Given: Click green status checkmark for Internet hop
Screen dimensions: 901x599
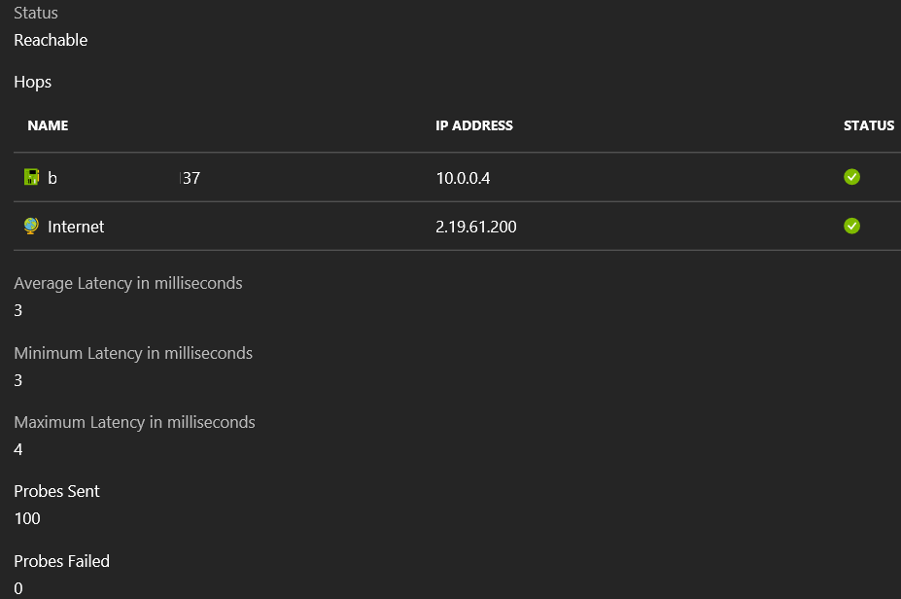Looking at the screenshot, I should click(851, 226).
